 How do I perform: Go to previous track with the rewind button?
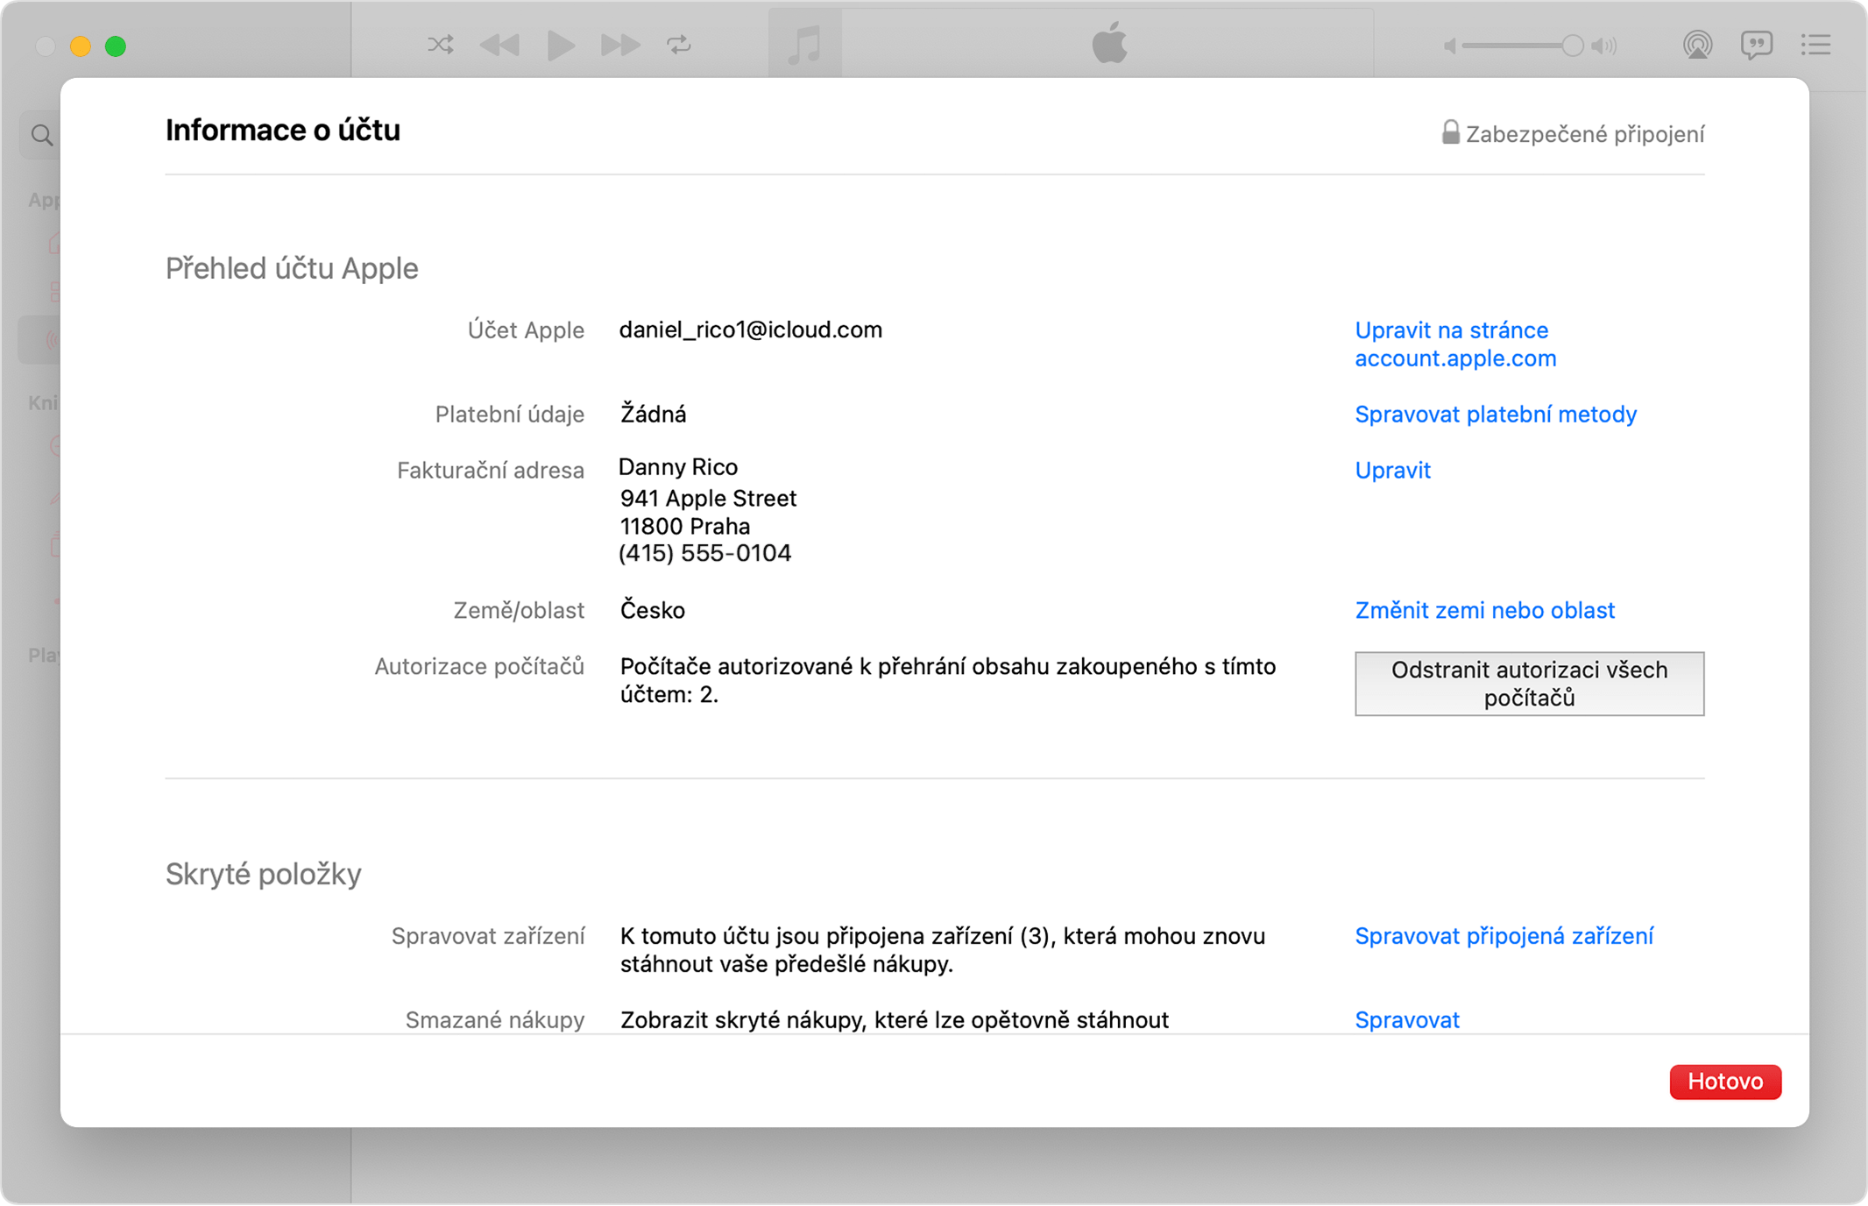[500, 45]
